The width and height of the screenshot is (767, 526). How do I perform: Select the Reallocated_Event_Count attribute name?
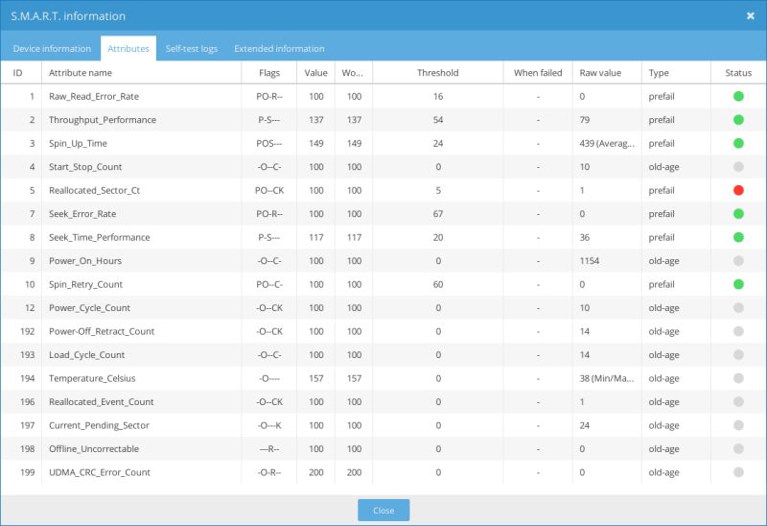click(x=102, y=402)
